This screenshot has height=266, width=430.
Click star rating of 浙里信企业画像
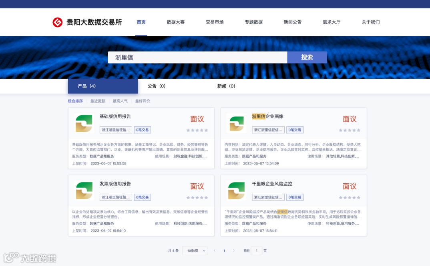(350, 130)
